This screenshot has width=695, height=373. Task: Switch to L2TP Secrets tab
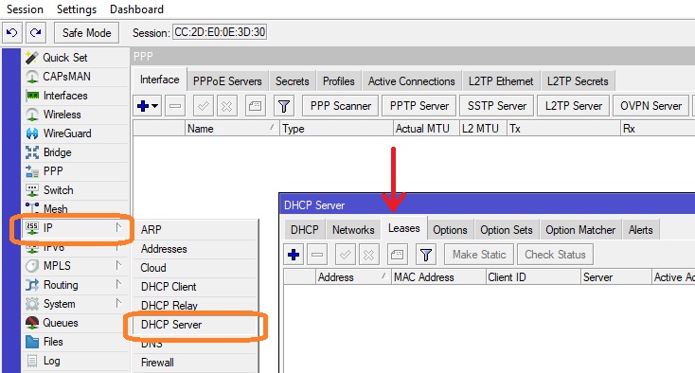(x=578, y=81)
